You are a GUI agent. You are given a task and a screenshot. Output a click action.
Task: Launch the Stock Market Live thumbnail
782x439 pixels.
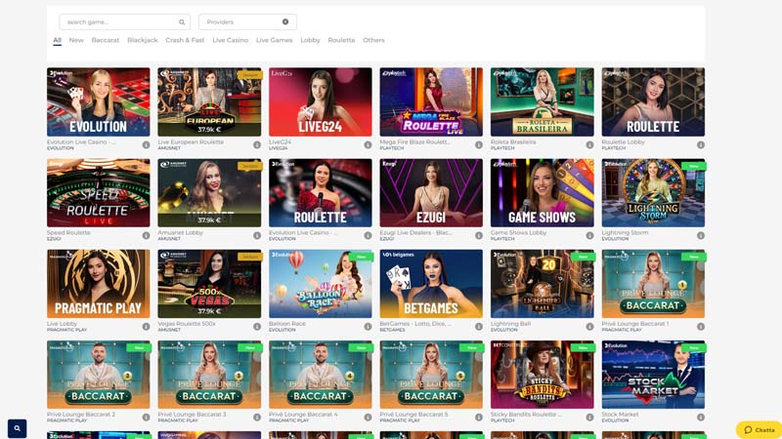click(653, 375)
